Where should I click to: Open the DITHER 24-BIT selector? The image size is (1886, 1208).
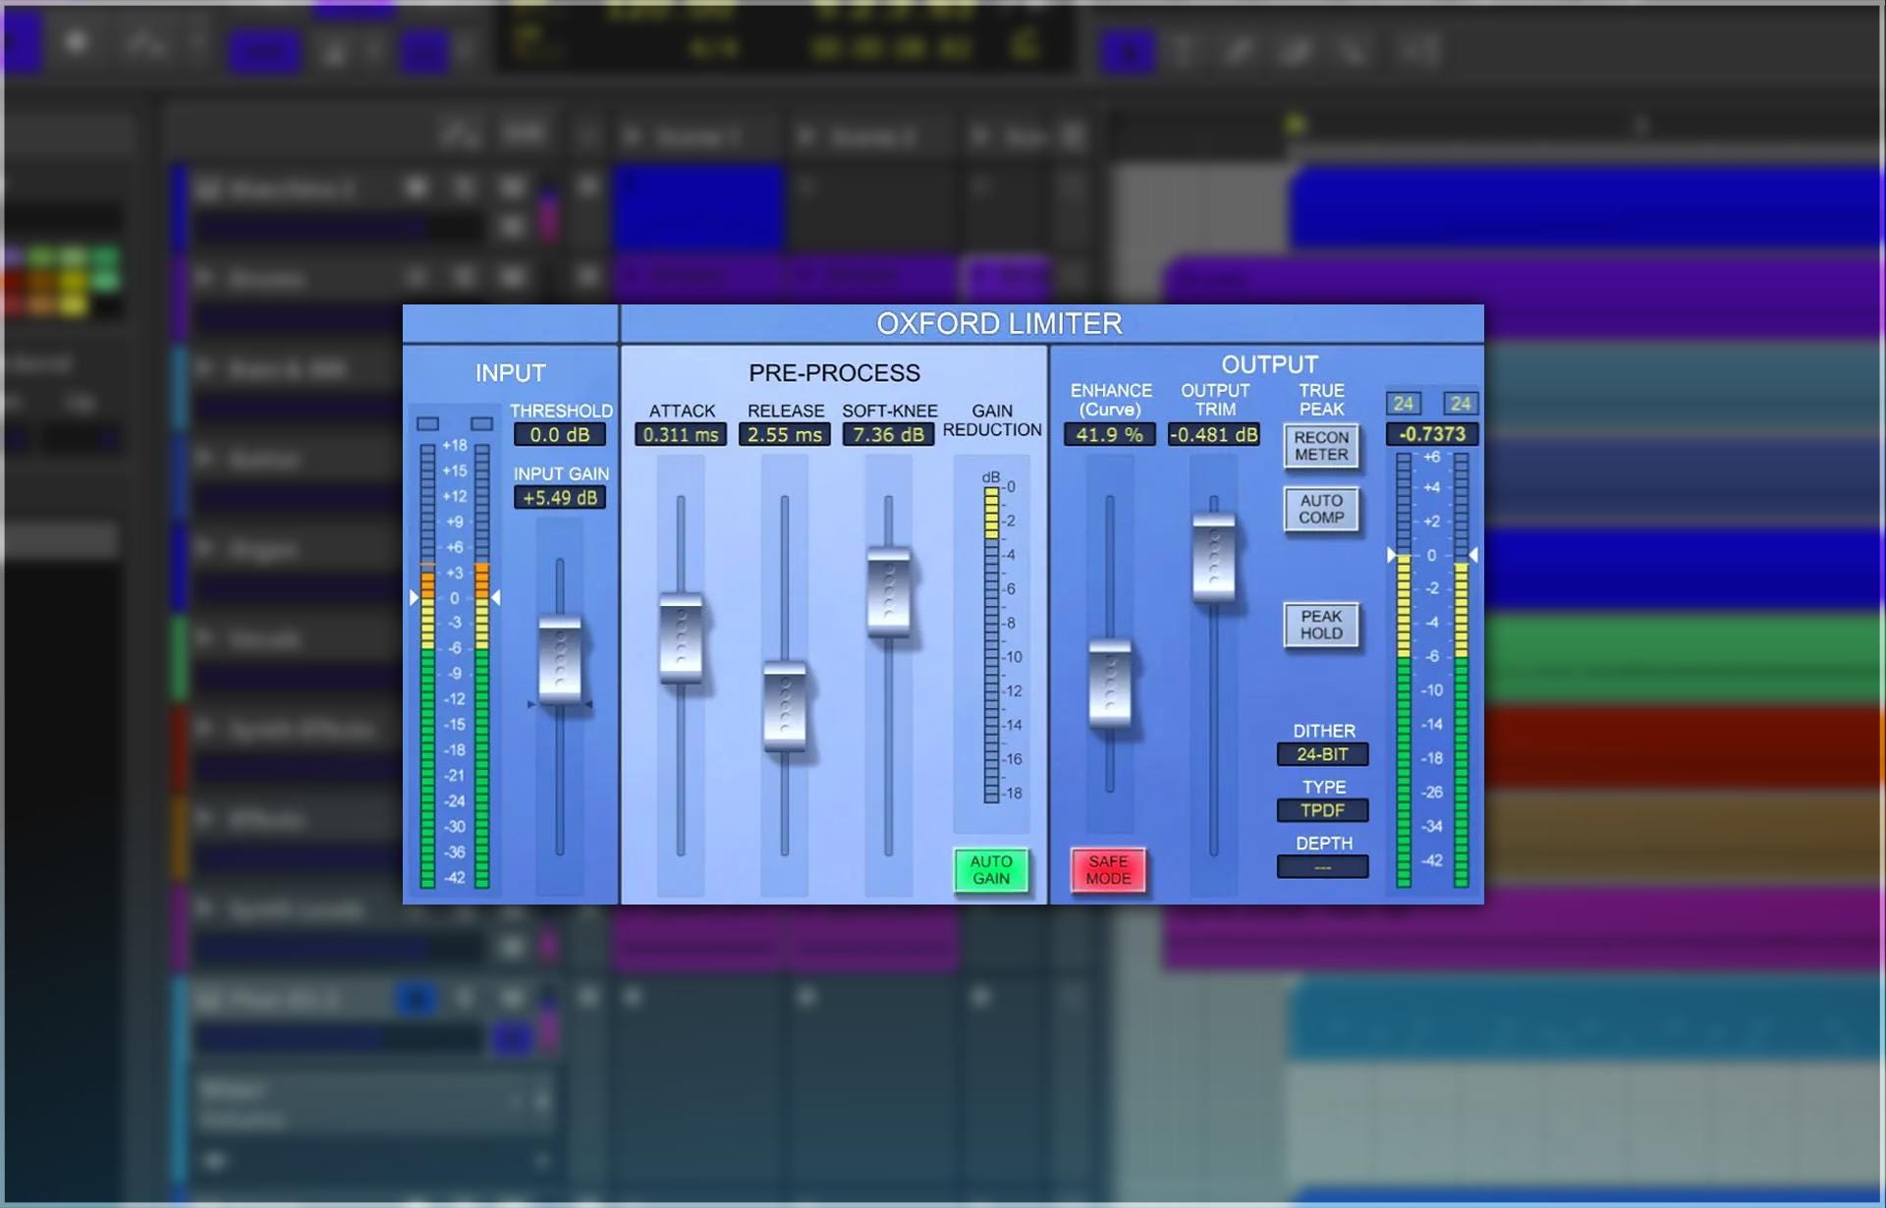1322,754
